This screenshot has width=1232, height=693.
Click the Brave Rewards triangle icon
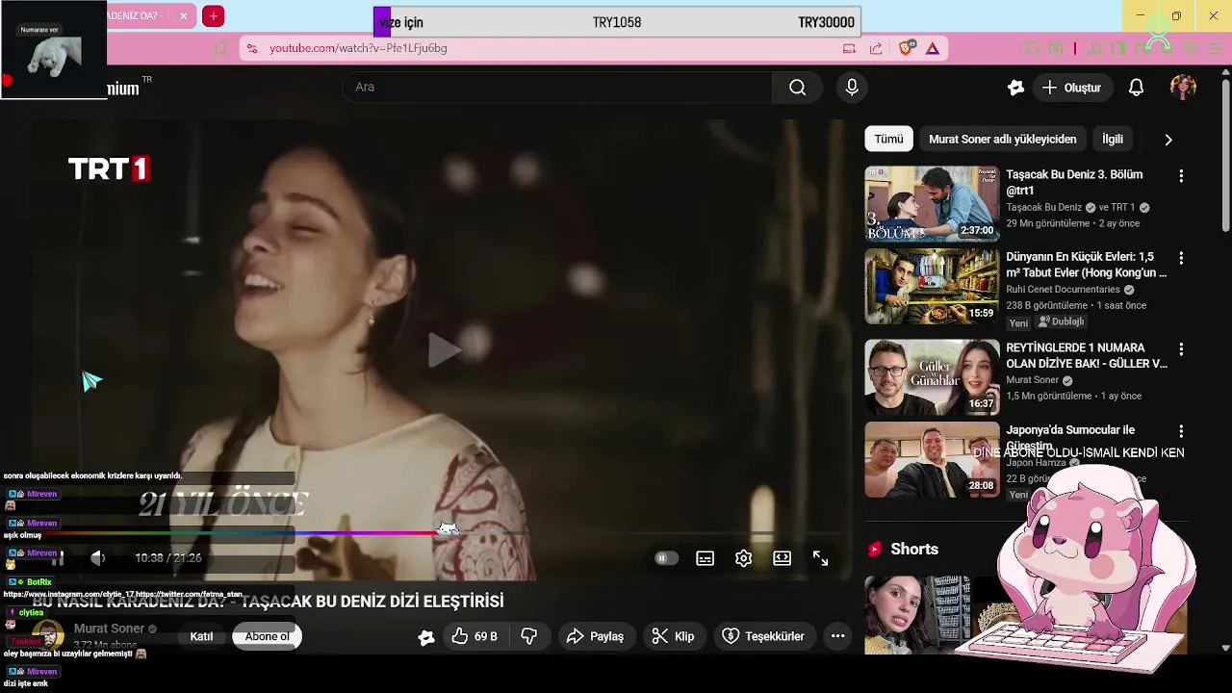[x=933, y=48]
